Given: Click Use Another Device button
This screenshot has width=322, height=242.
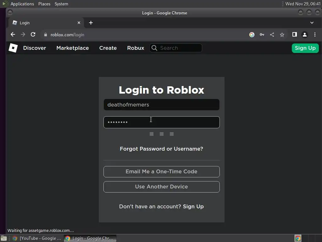Looking at the screenshot, I should [162, 187].
